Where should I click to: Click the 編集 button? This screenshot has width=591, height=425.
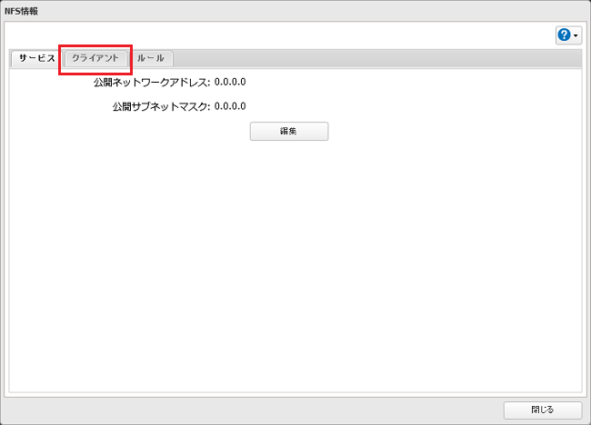(x=289, y=132)
